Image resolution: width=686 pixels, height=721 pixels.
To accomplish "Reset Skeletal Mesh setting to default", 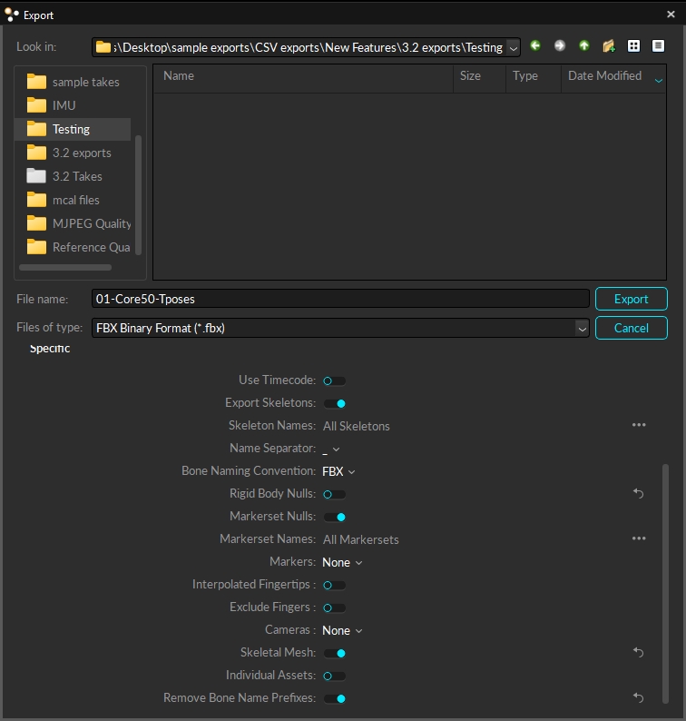I will pyautogui.click(x=638, y=652).
